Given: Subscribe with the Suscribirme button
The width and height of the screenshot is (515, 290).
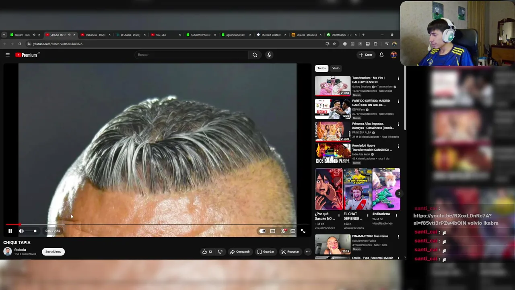Looking at the screenshot, I should pyautogui.click(x=53, y=252).
